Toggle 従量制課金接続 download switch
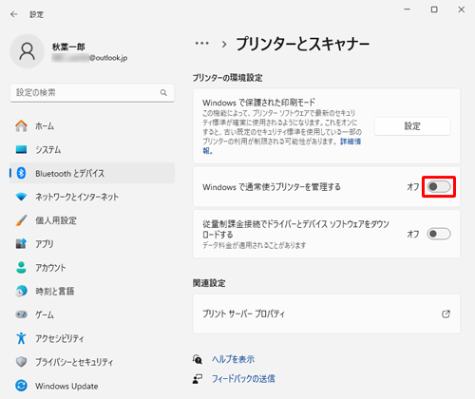 click(439, 234)
